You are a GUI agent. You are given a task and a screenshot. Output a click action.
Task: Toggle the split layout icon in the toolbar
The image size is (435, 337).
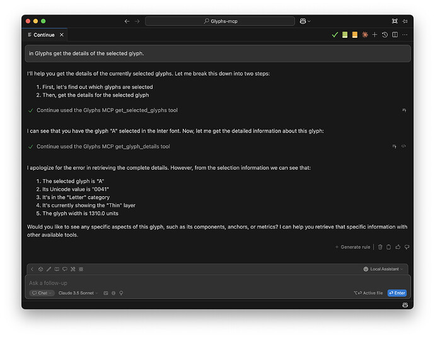(x=395, y=35)
